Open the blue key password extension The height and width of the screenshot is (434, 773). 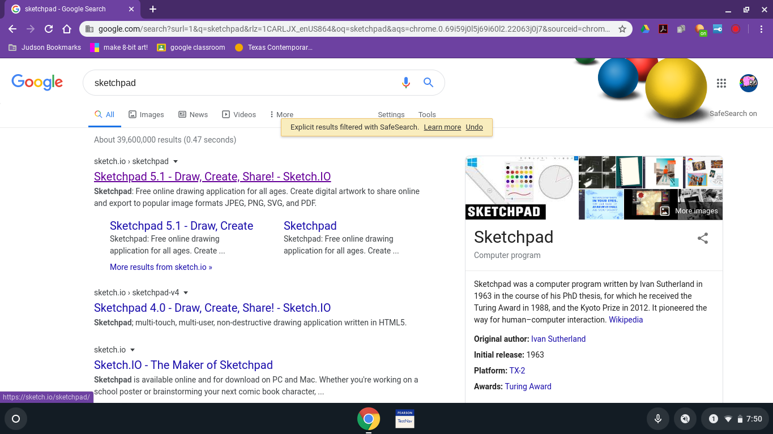click(x=718, y=29)
